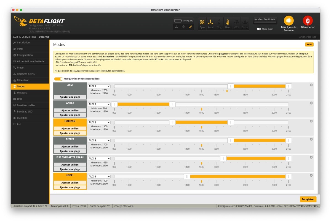The width and height of the screenshot is (331, 222).
Task: Open the HORIZON AUX 2 channel dropdown
Action: [99, 122]
